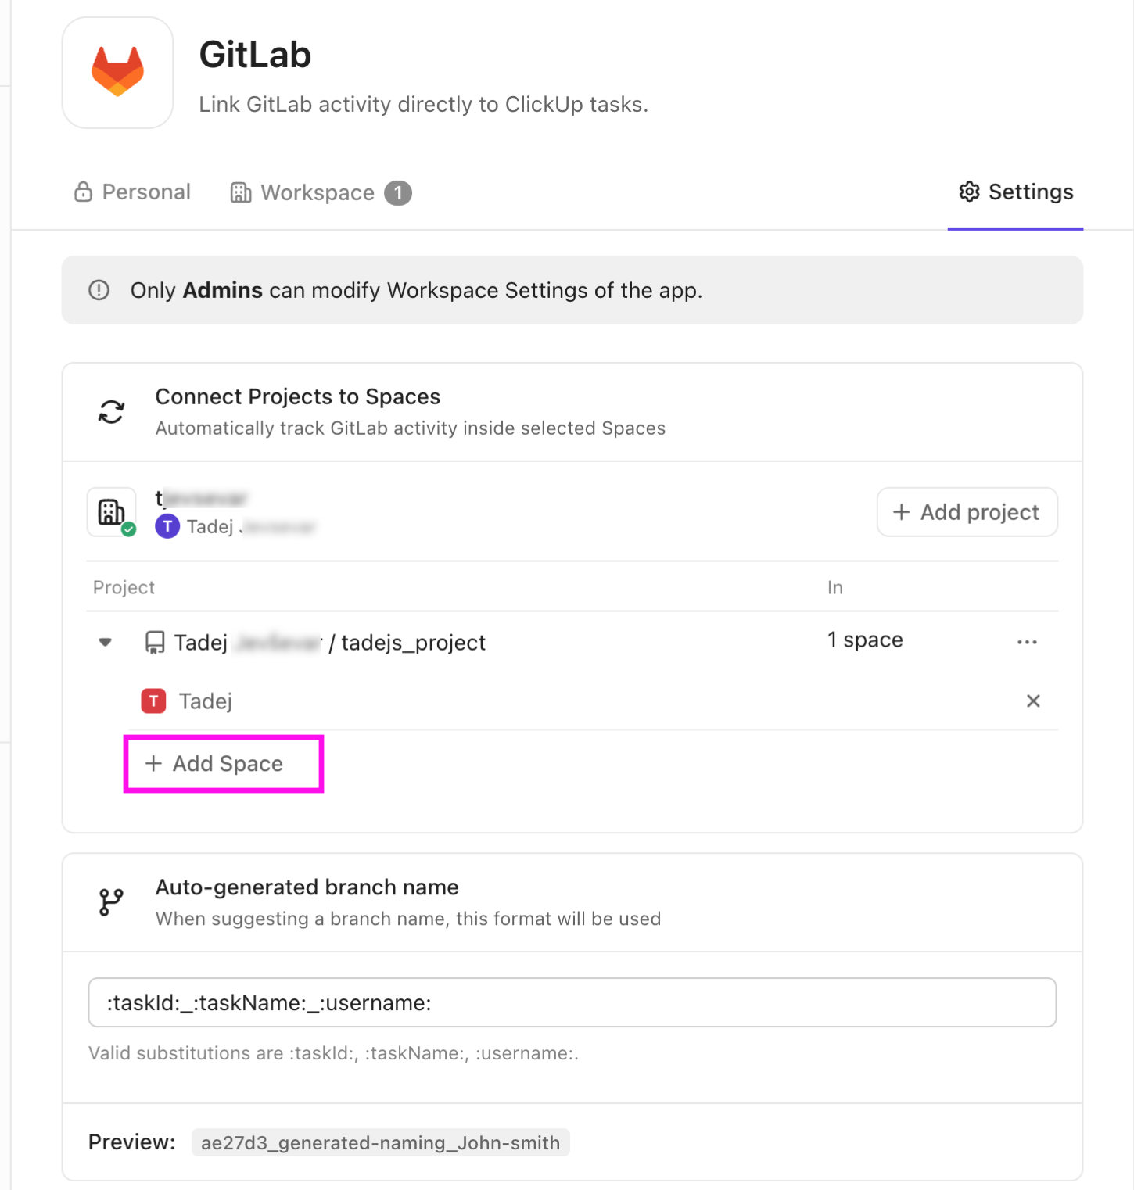This screenshot has width=1134, height=1190.
Task: Click the purple T avatar near workspace name
Action: click(x=167, y=526)
